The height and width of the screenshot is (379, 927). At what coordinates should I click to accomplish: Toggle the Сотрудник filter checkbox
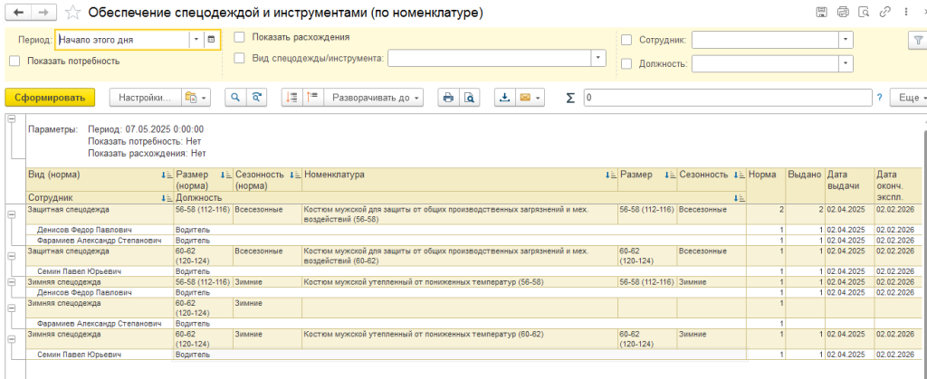(626, 40)
